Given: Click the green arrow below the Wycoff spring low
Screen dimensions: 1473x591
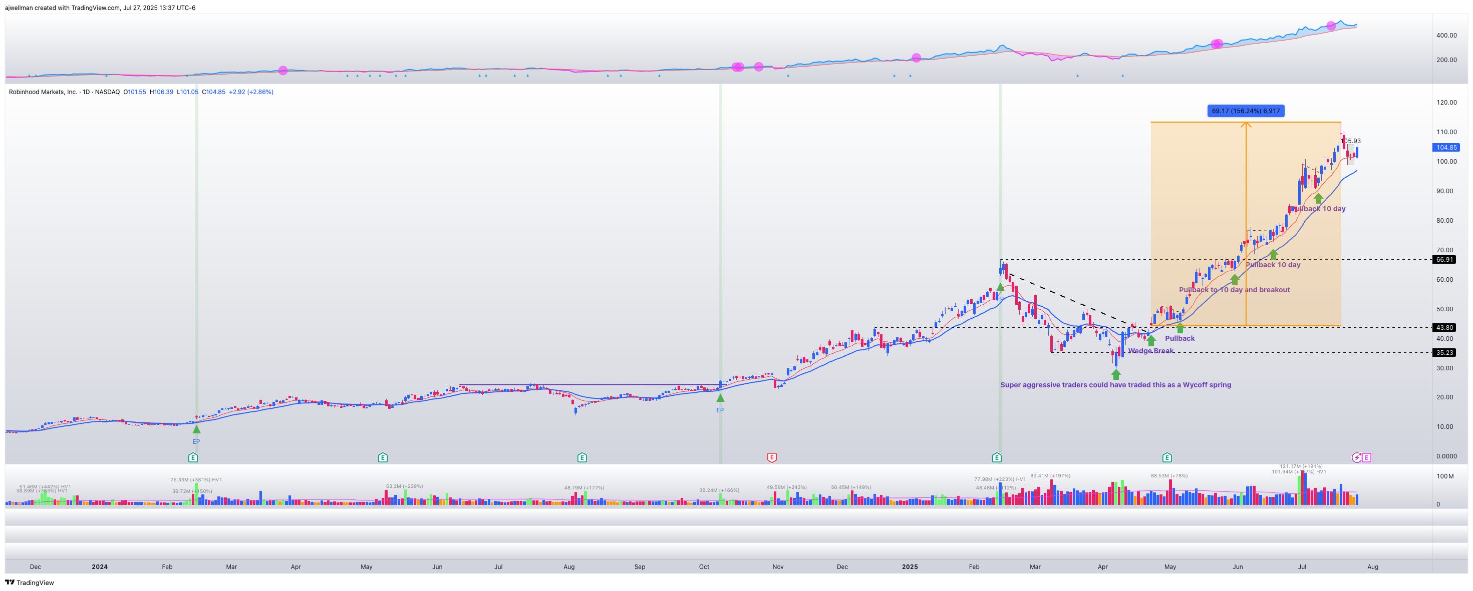Looking at the screenshot, I should pos(1115,374).
